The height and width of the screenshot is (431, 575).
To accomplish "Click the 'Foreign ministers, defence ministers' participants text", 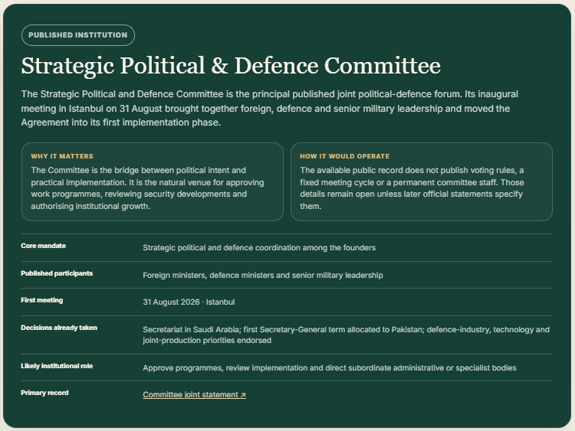I will (263, 276).
